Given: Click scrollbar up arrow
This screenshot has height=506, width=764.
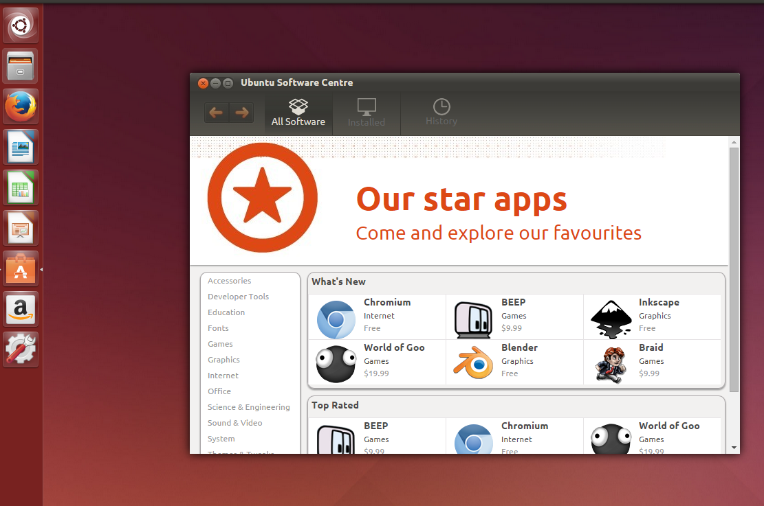Looking at the screenshot, I should click(x=734, y=143).
